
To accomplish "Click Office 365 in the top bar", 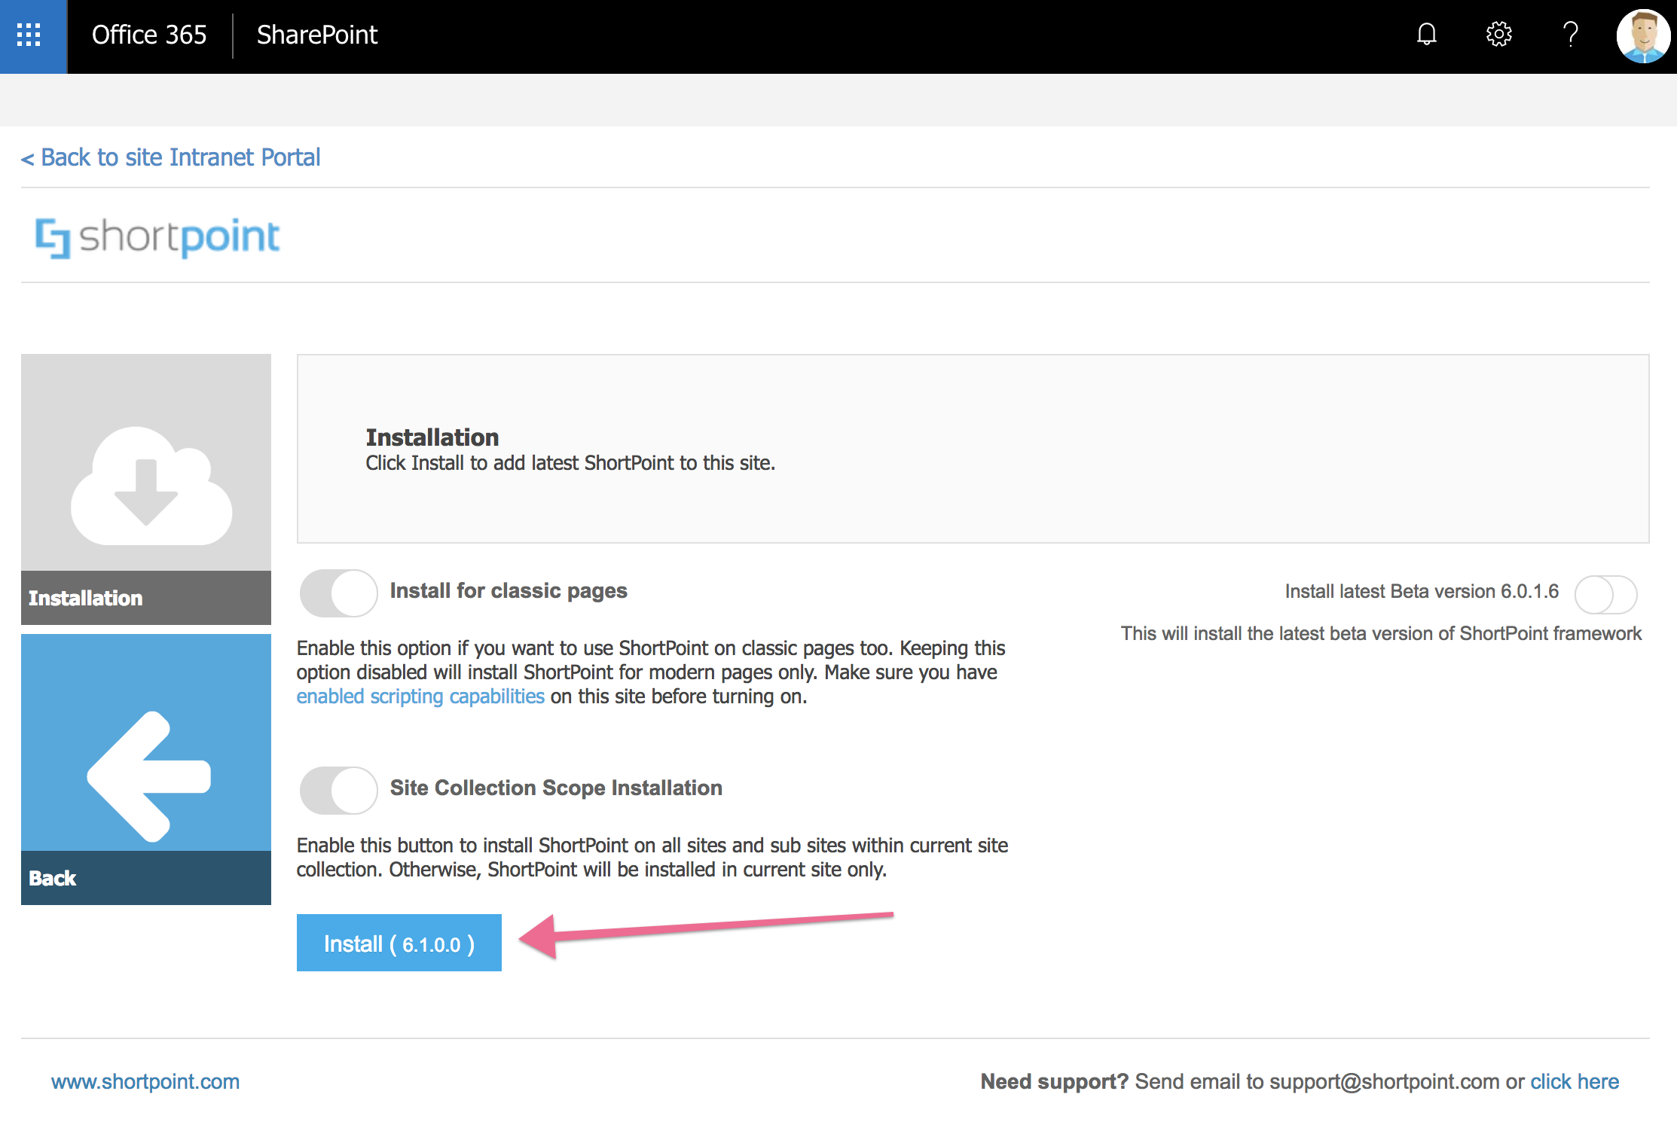I will [x=148, y=35].
